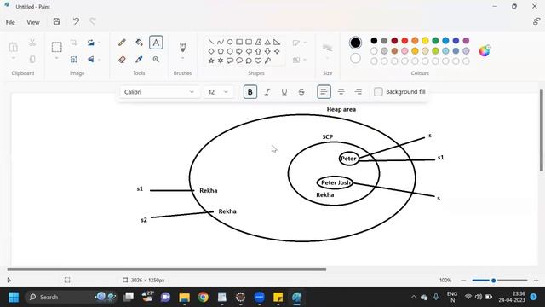Select the Line shape
Viewport: 545px width, 307px height.
click(211, 42)
